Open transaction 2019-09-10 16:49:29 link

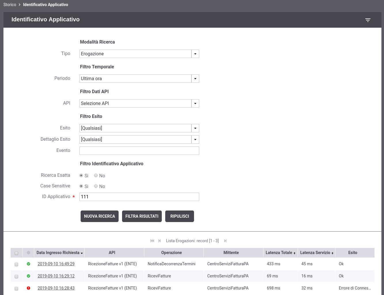pos(56,264)
